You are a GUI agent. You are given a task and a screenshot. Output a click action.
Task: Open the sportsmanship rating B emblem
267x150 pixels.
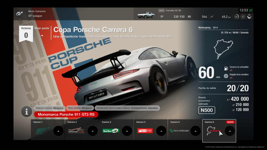tap(249, 16)
